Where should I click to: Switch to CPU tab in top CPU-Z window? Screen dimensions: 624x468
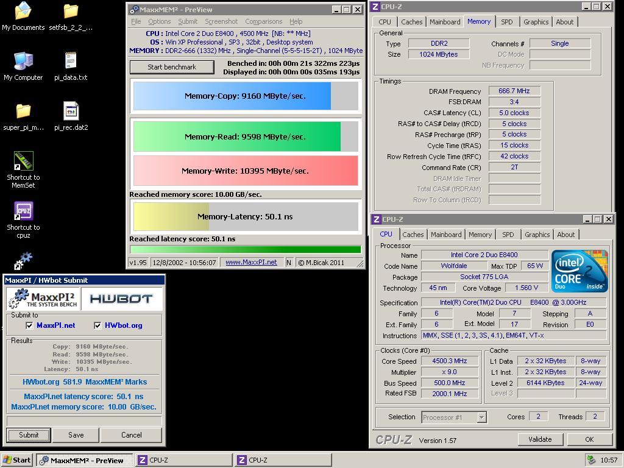pos(385,22)
